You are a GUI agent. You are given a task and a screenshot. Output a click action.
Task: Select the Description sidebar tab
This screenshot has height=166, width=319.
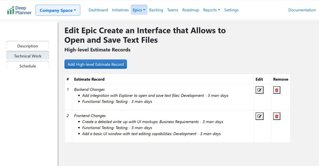click(28, 46)
